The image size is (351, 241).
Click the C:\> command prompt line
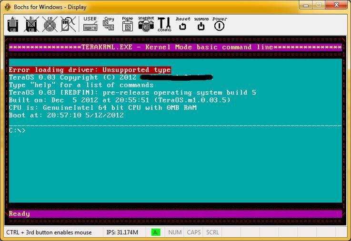pos(17,130)
